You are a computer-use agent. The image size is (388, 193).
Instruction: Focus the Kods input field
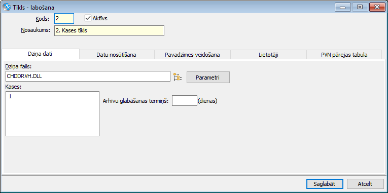pos(64,18)
